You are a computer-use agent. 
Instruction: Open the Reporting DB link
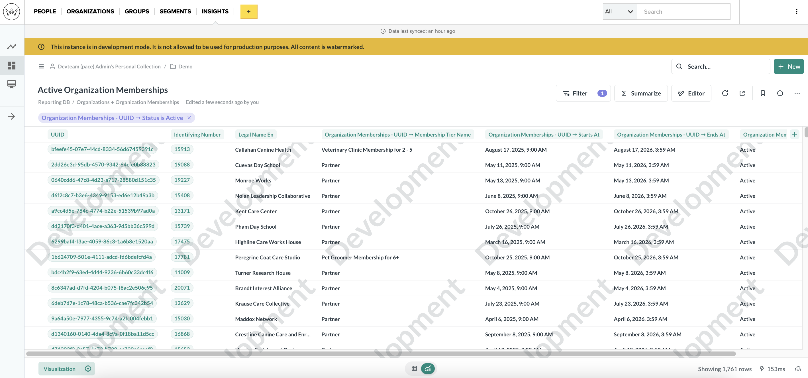coord(54,102)
